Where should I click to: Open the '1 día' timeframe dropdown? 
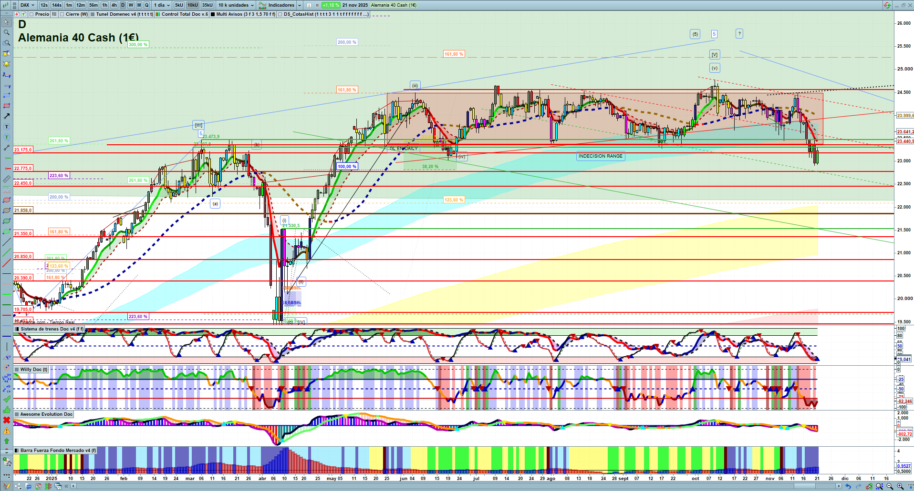(162, 5)
